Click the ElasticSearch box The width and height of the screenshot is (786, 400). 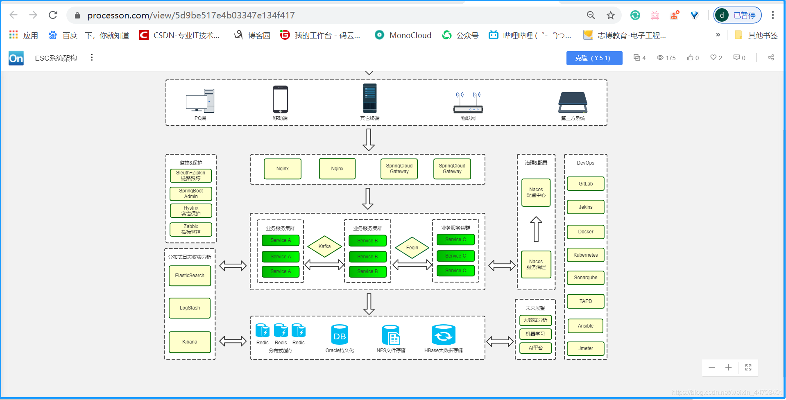(x=190, y=276)
